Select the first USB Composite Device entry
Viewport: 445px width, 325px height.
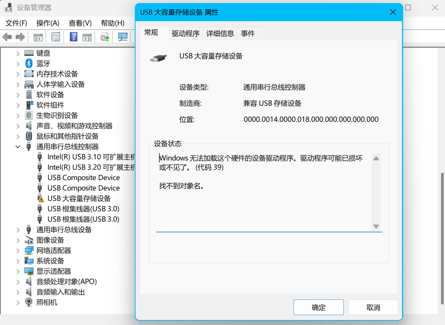83,178
